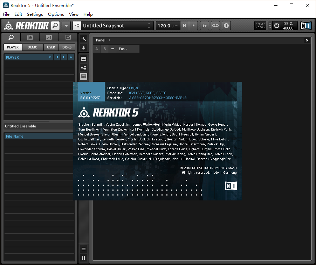Toggle panel B view button
Image resolution: width=316 pixels, height=265 pixels.
point(104,49)
